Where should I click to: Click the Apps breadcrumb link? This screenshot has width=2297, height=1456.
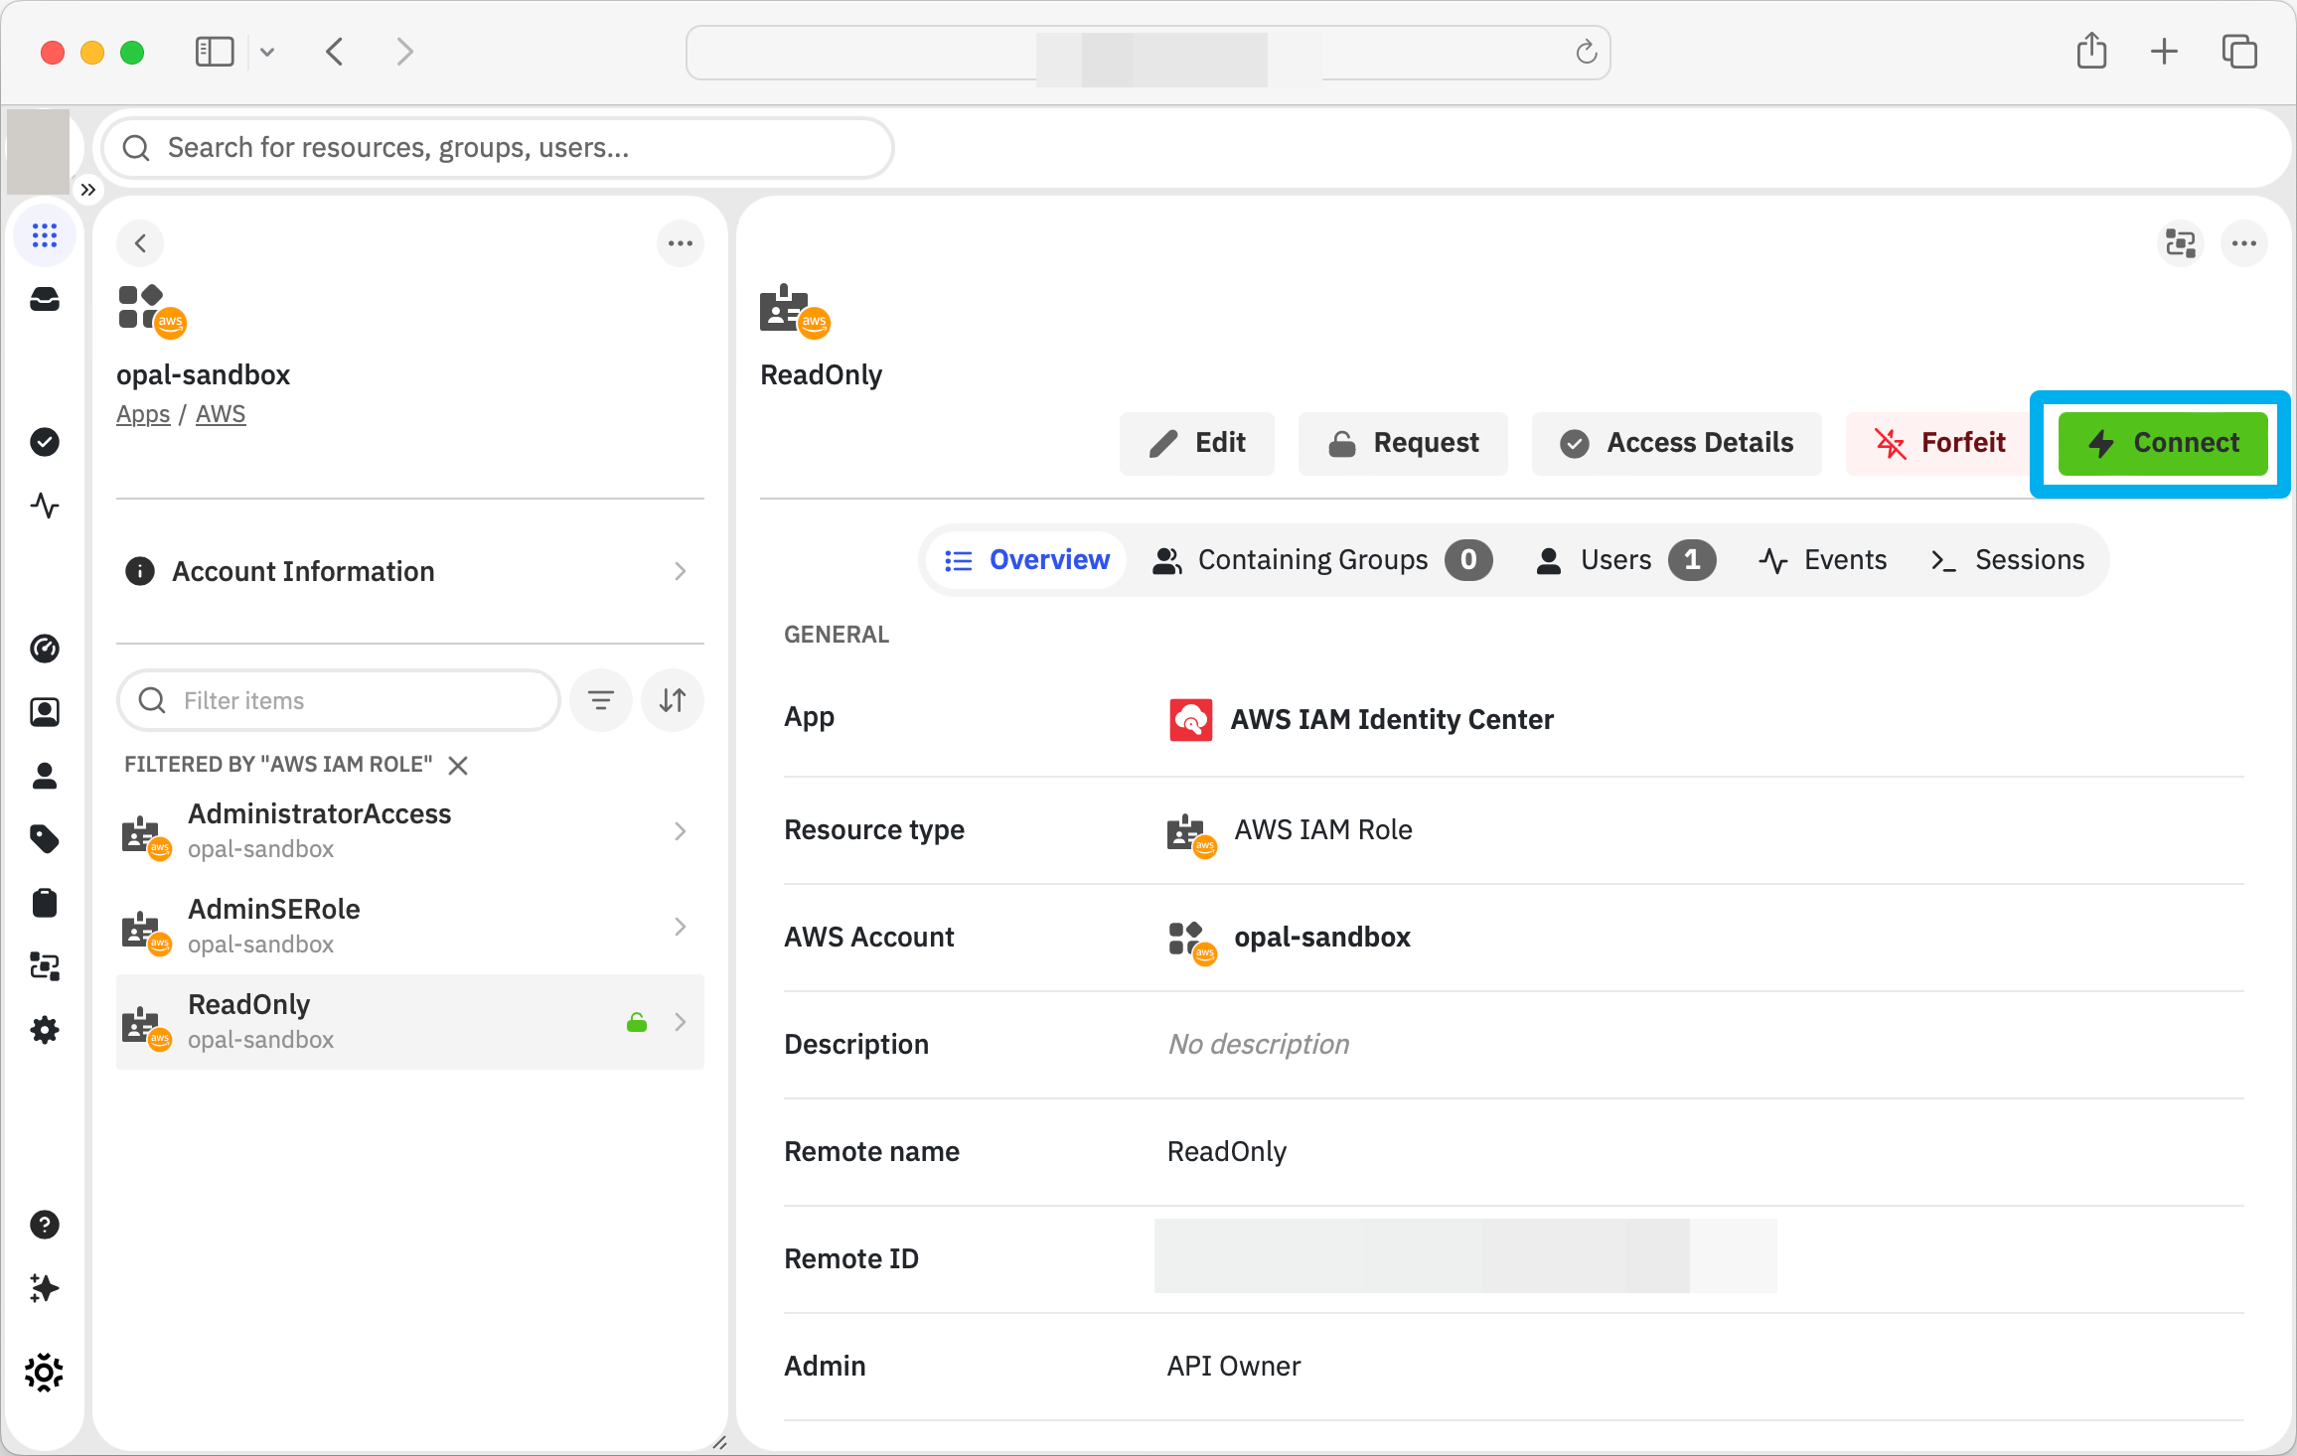pyautogui.click(x=143, y=414)
